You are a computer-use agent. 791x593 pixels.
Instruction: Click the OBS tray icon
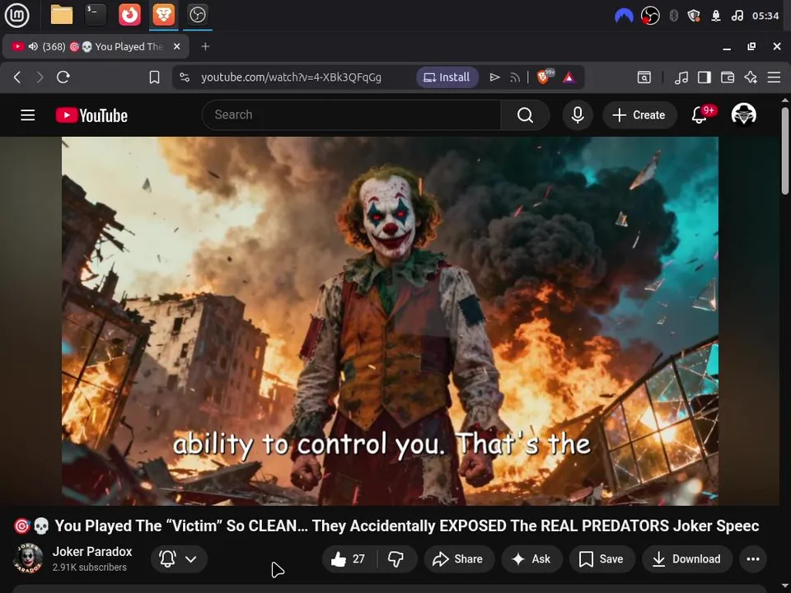tap(650, 16)
